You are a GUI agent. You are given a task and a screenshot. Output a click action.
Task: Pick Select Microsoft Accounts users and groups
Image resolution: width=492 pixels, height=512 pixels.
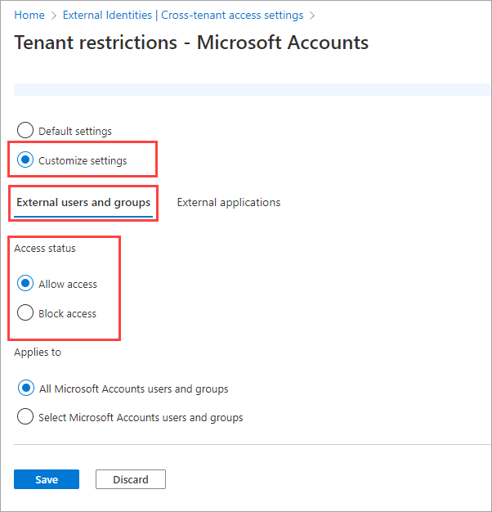tap(25, 417)
